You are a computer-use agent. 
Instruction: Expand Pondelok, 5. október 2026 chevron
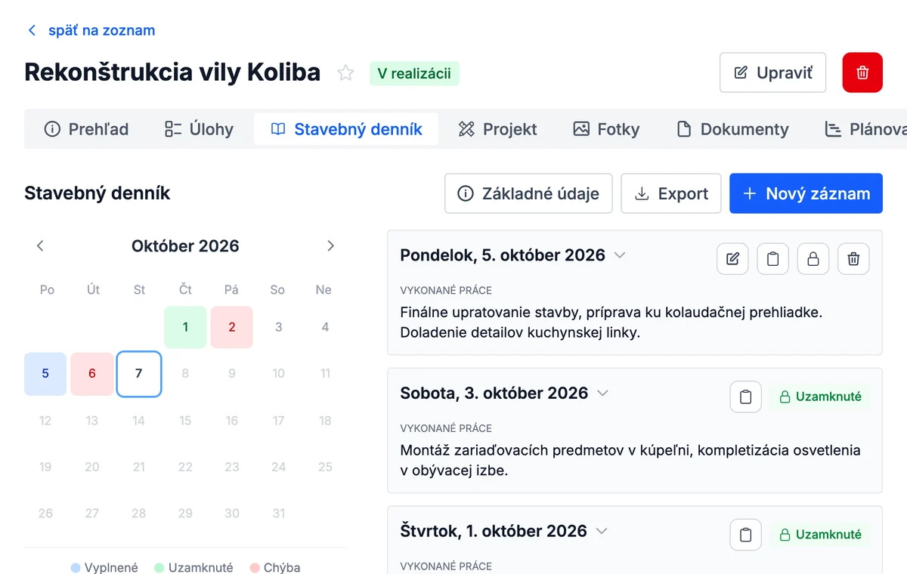tap(620, 255)
